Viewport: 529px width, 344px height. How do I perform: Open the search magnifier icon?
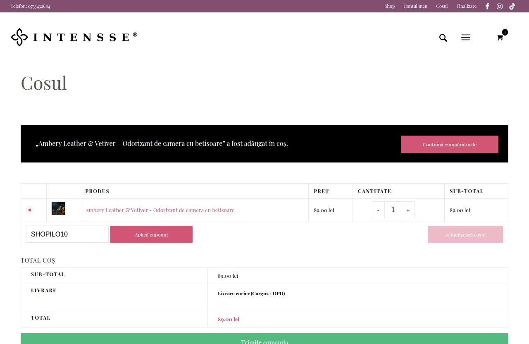tap(443, 38)
